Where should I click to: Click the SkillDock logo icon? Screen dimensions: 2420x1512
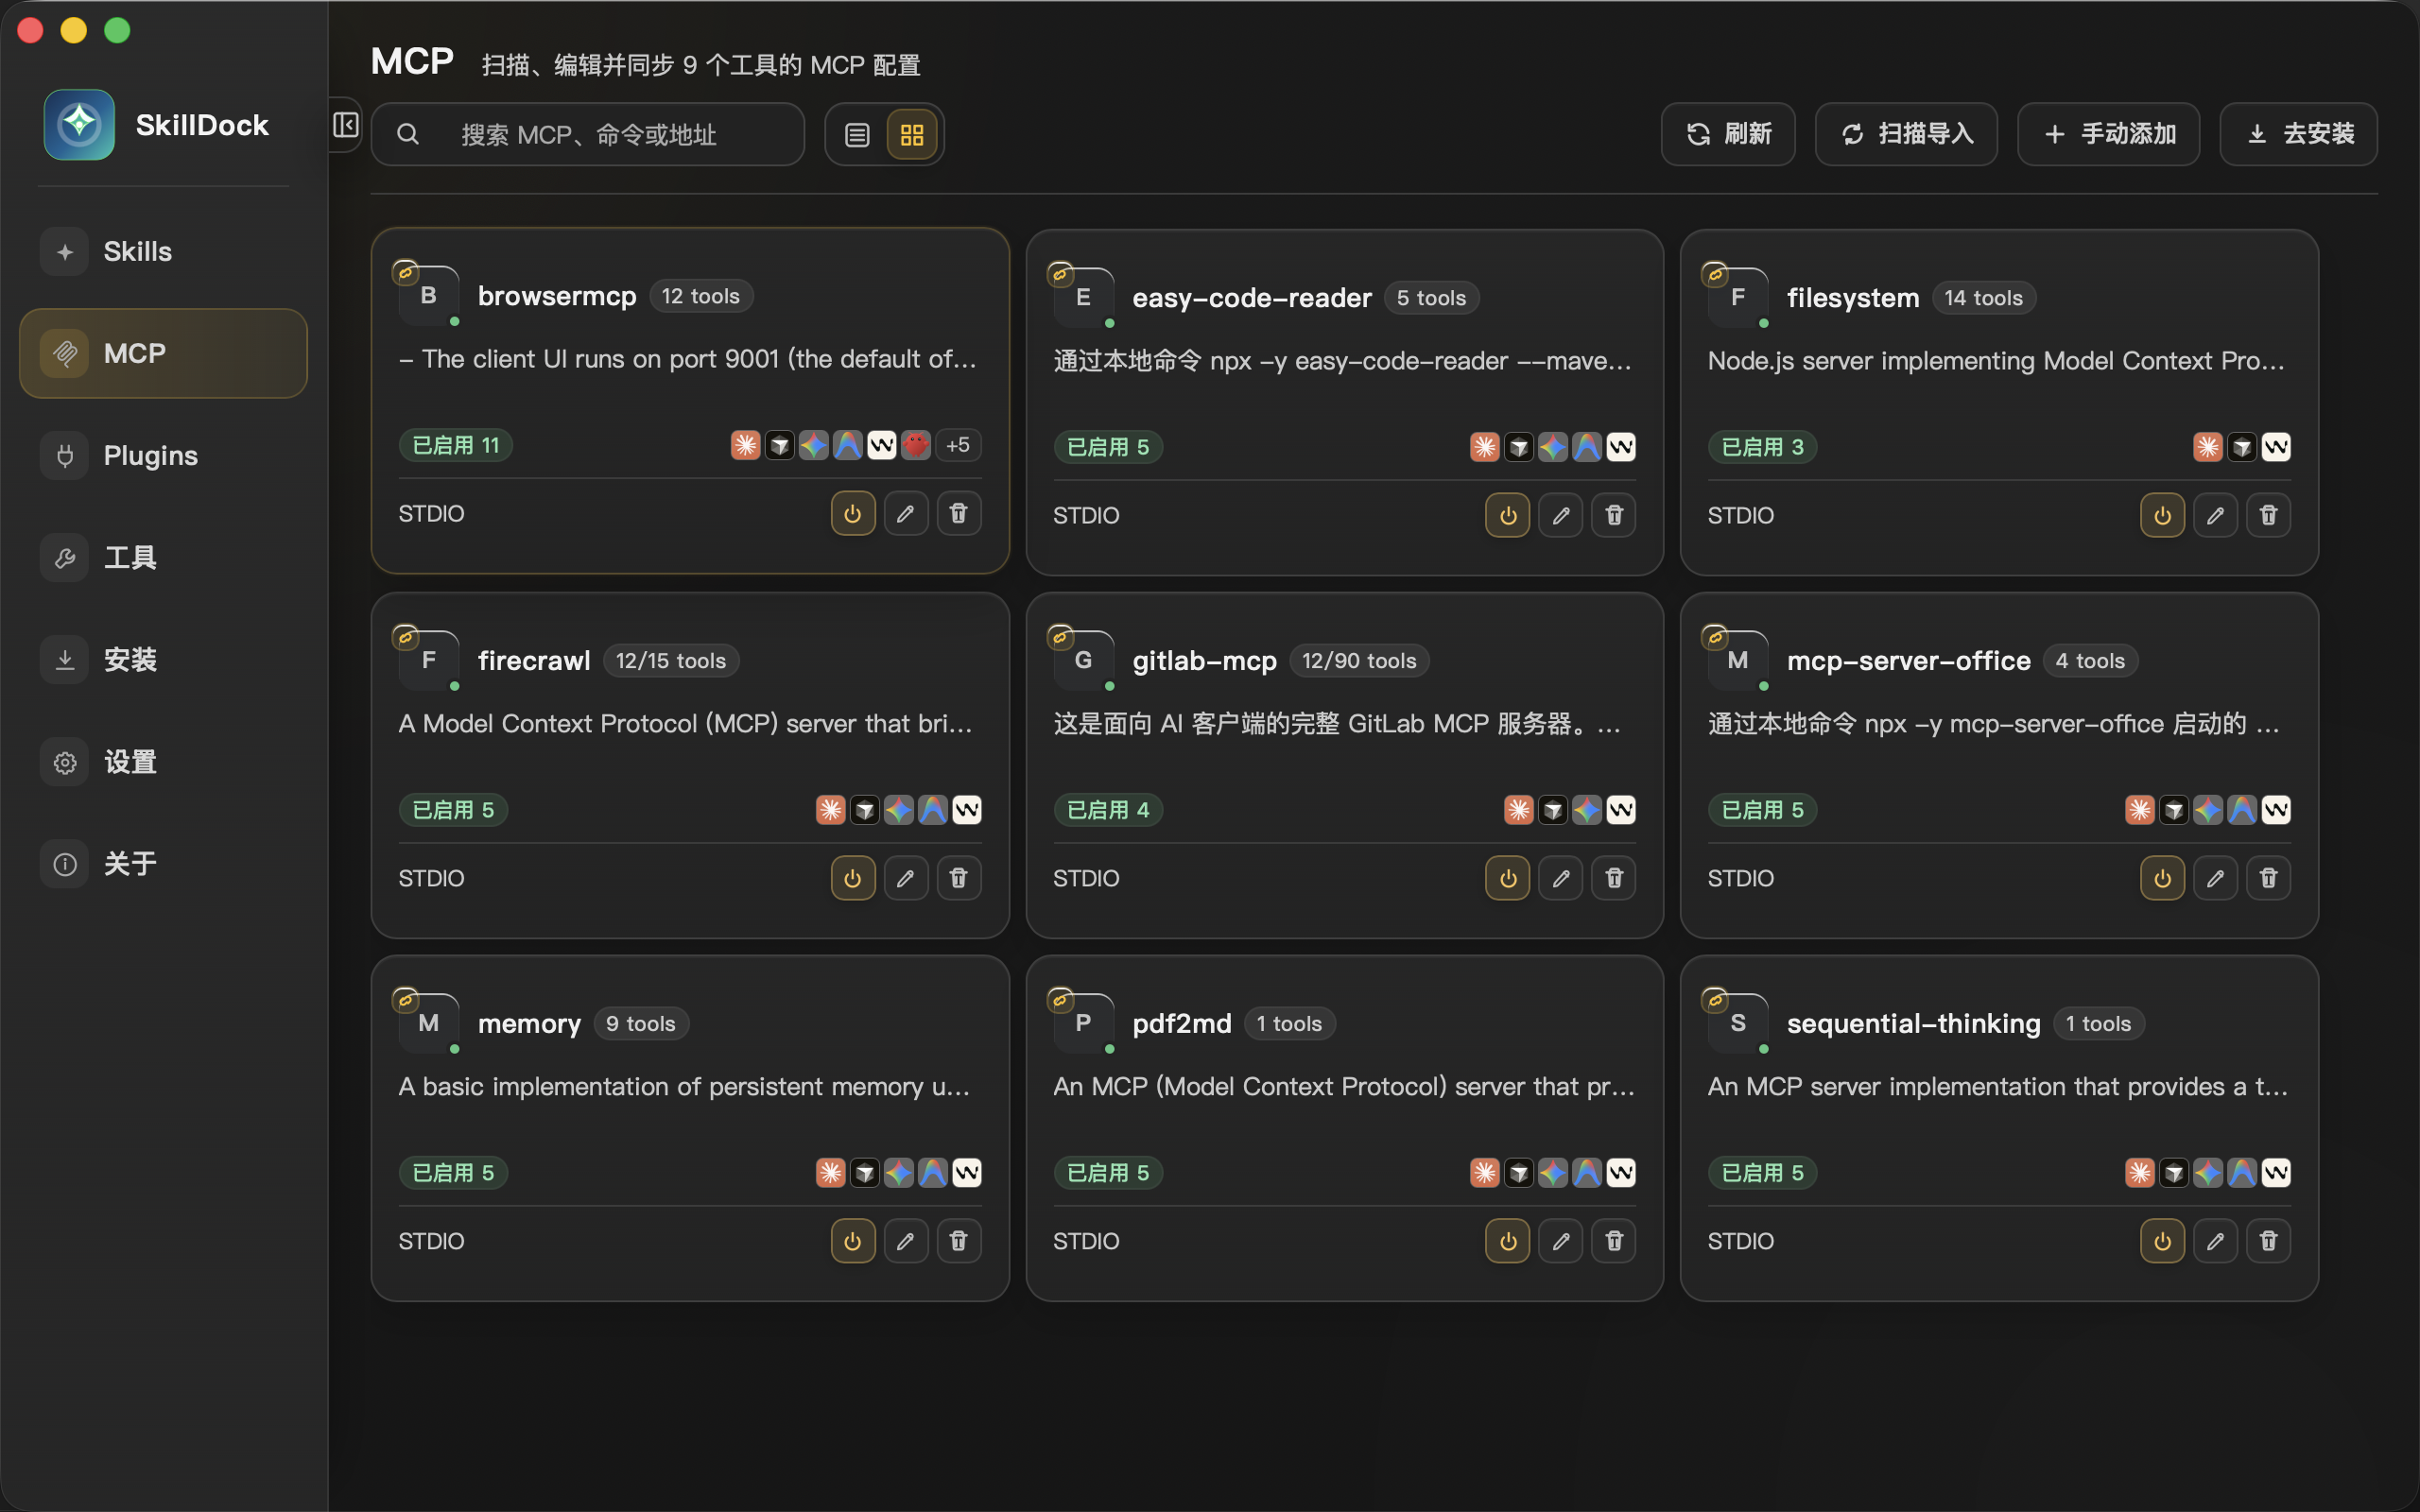pos(79,125)
